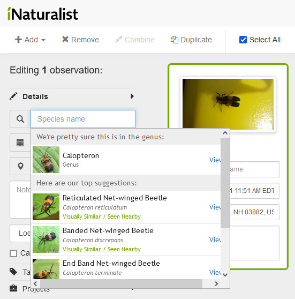Click the observation card location field

click(254, 212)
